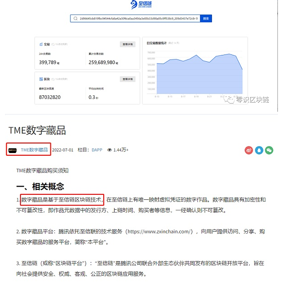Click the Zhixin Chain logo
302x282 pixels.
tap(141, 5)
